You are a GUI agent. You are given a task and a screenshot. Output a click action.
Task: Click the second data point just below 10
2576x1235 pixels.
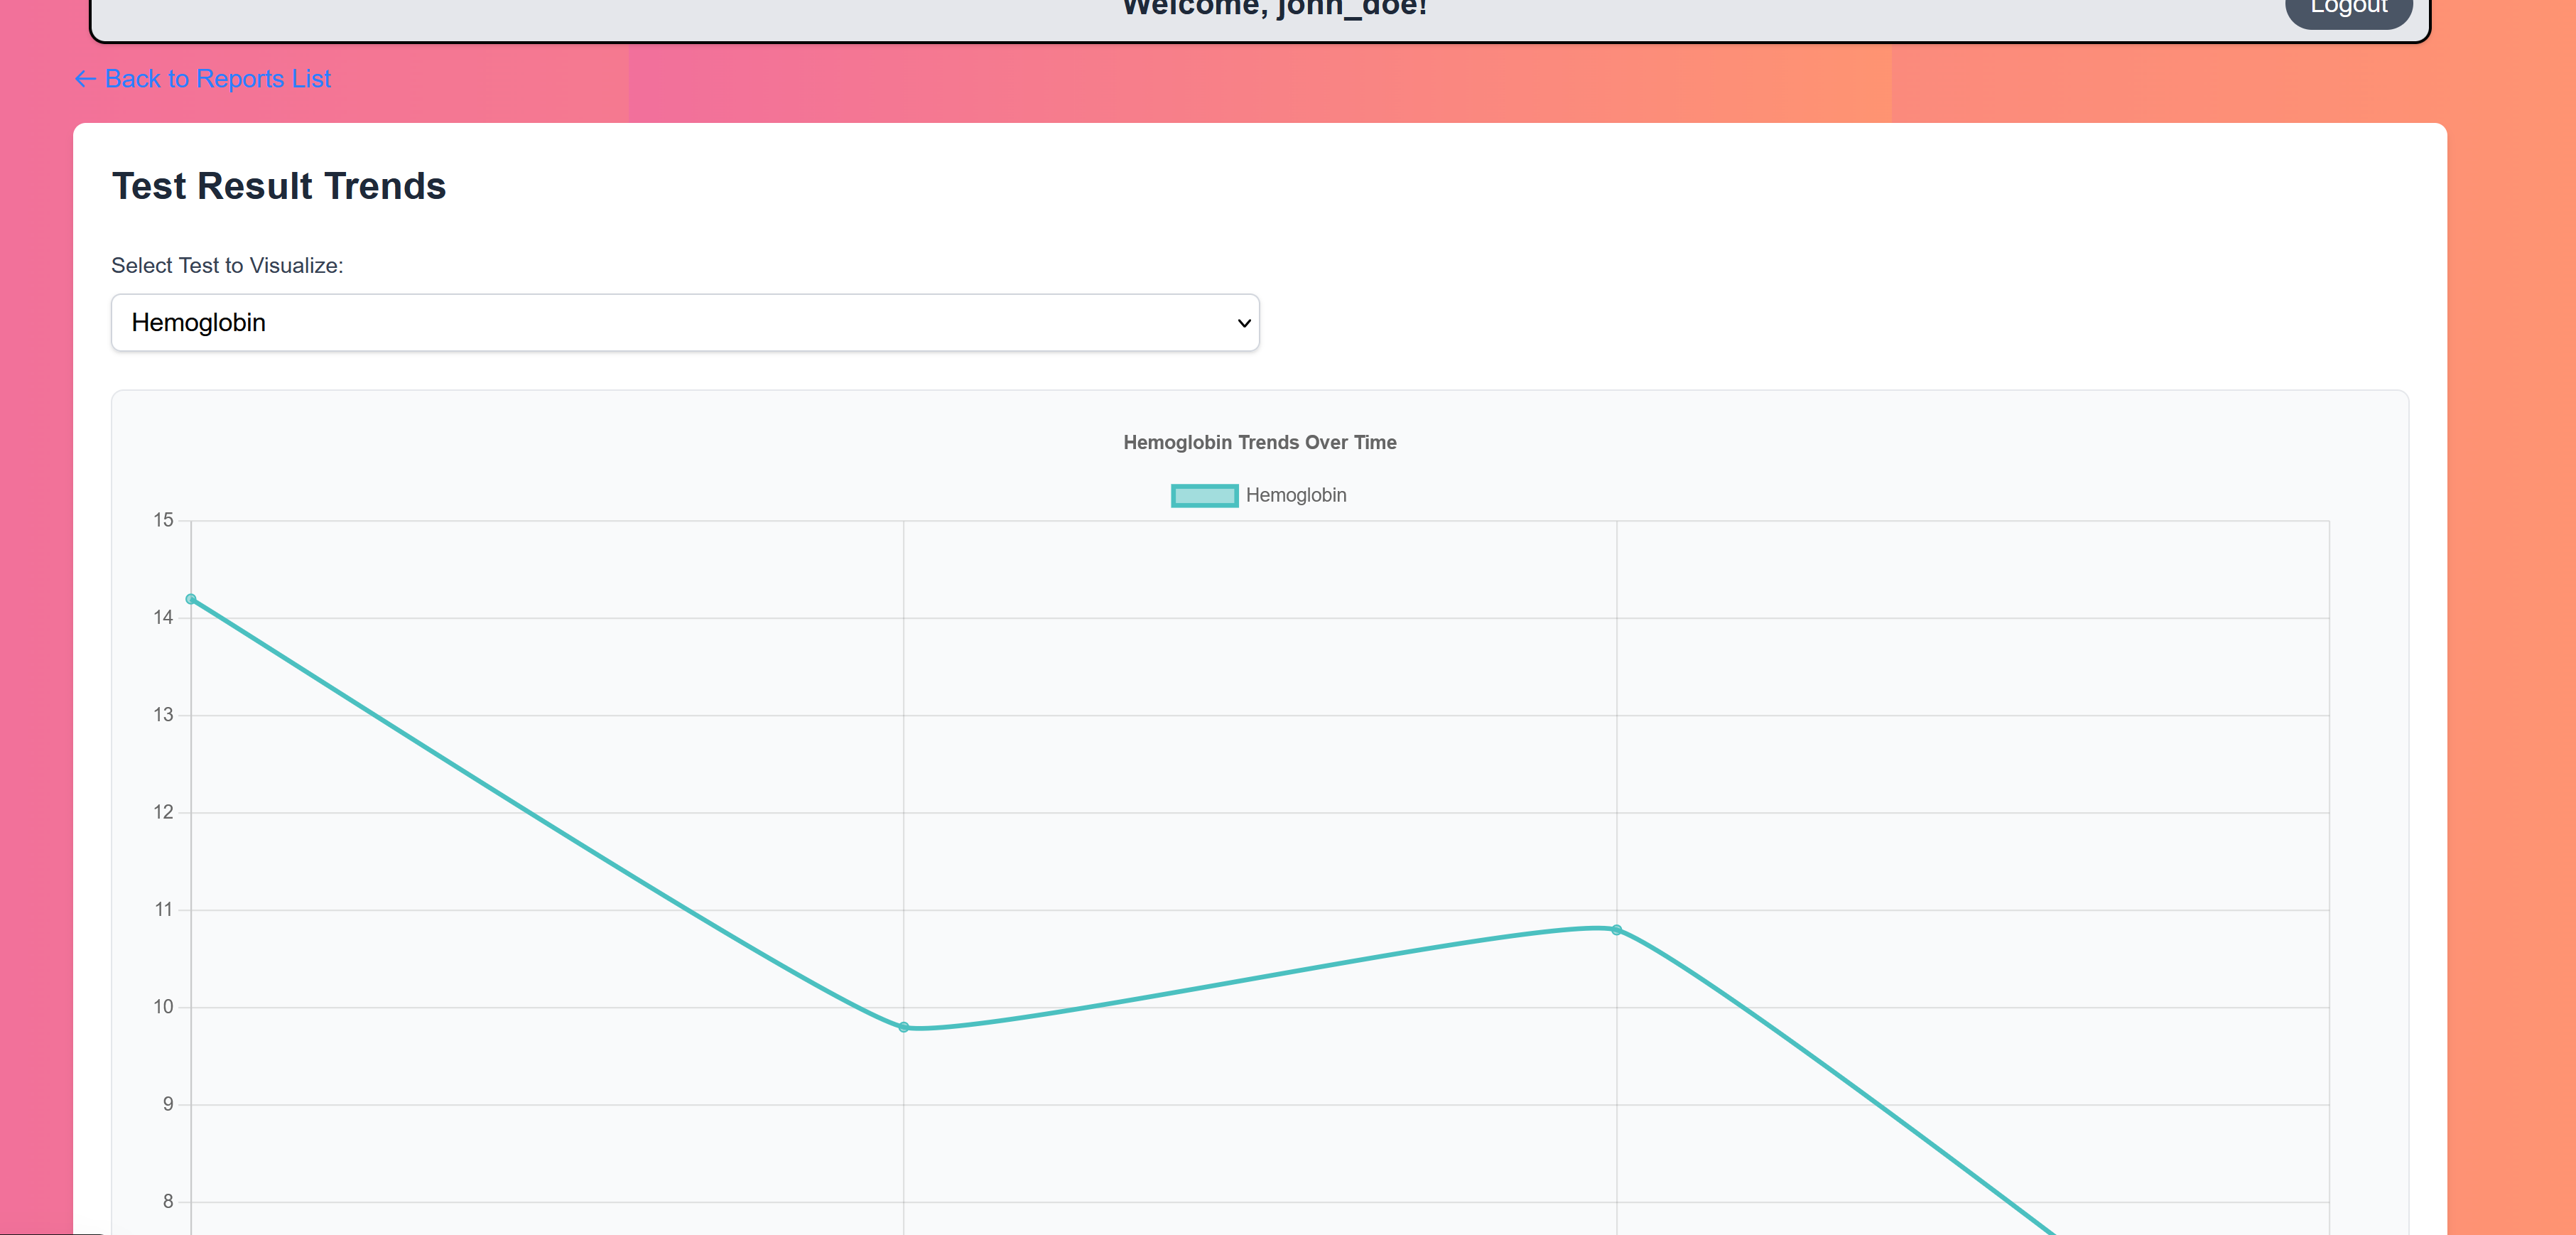click(x=903, y=1027)
